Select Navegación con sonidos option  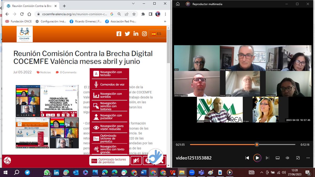click(x=109, y=95)
